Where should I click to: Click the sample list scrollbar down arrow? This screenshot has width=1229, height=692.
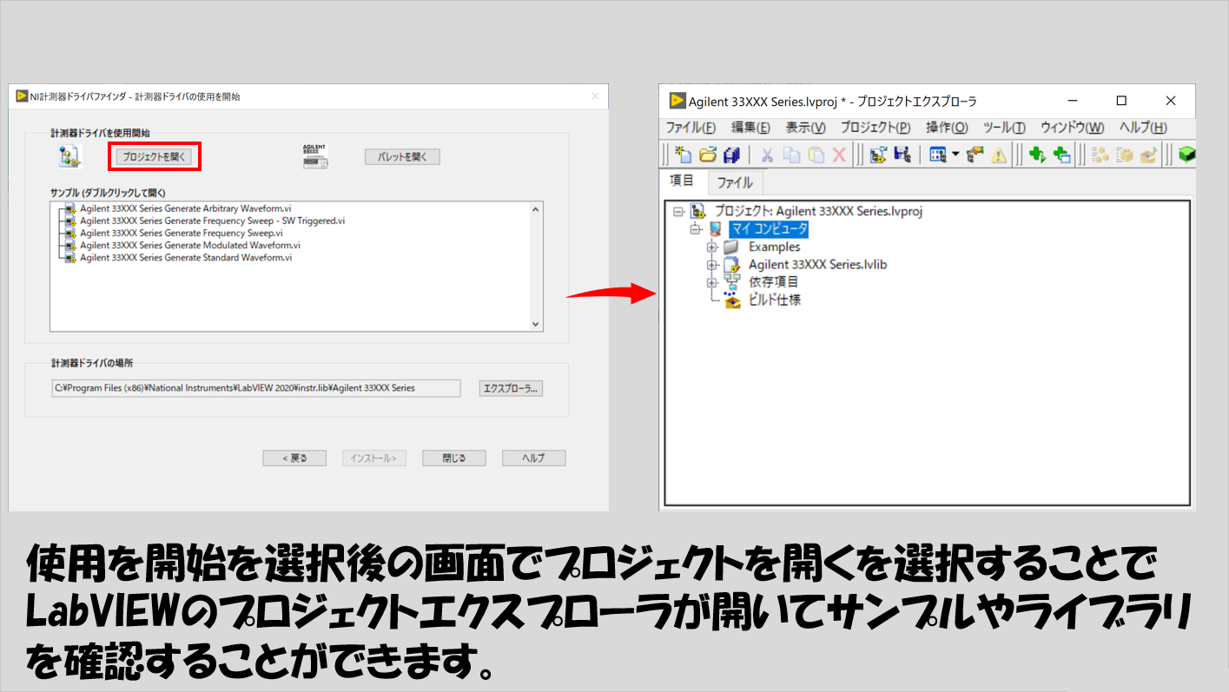[x=536, y=324]
